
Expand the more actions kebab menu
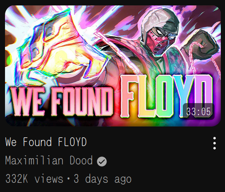pyautogui.click(x=215, y=143)
